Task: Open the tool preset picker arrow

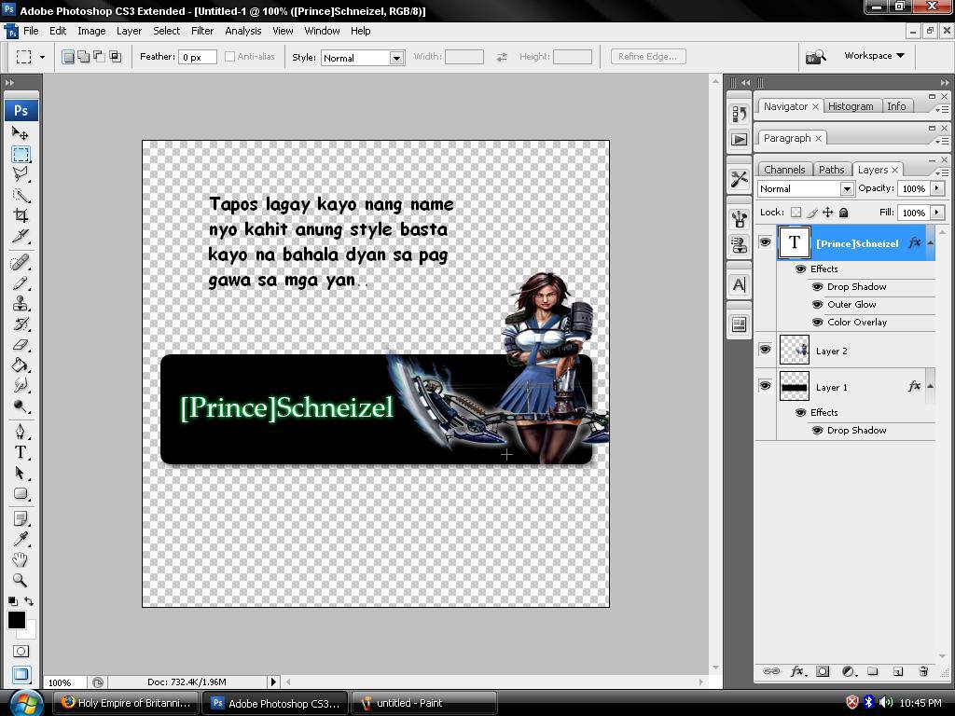Action: (x=42, y=57)
